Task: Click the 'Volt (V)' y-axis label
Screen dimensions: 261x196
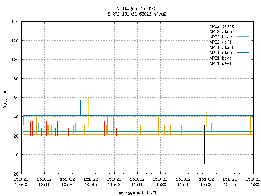Action: [x=5, y=98]
